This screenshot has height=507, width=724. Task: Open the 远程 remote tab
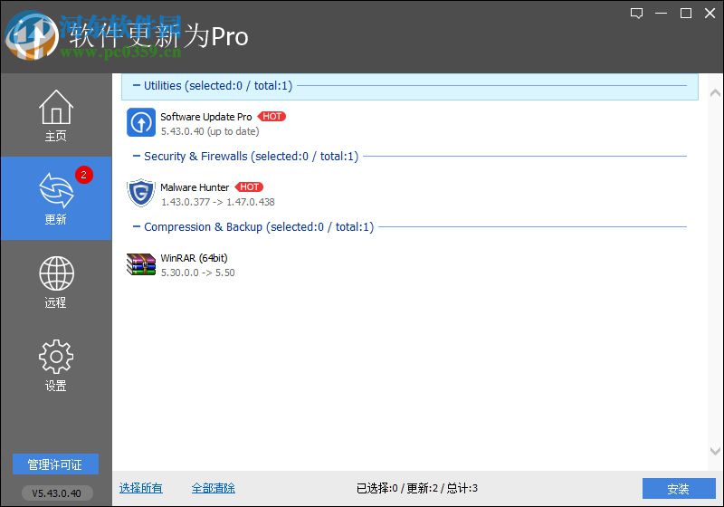pos(56,282)
